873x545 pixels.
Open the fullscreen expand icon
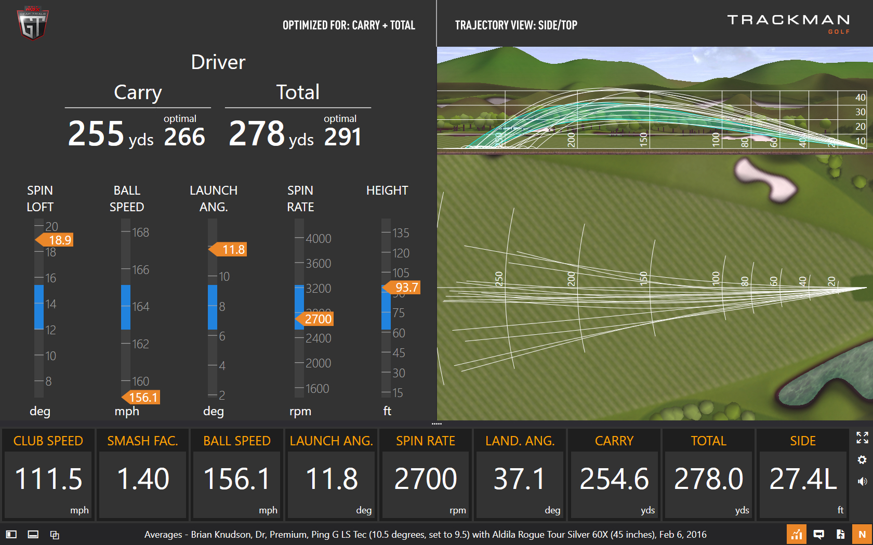pos(862,438)
